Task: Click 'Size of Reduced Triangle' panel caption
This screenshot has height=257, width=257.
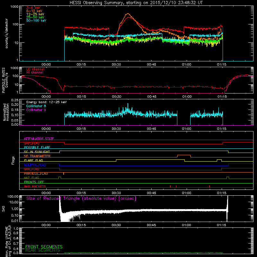Action: pos(81,199)
